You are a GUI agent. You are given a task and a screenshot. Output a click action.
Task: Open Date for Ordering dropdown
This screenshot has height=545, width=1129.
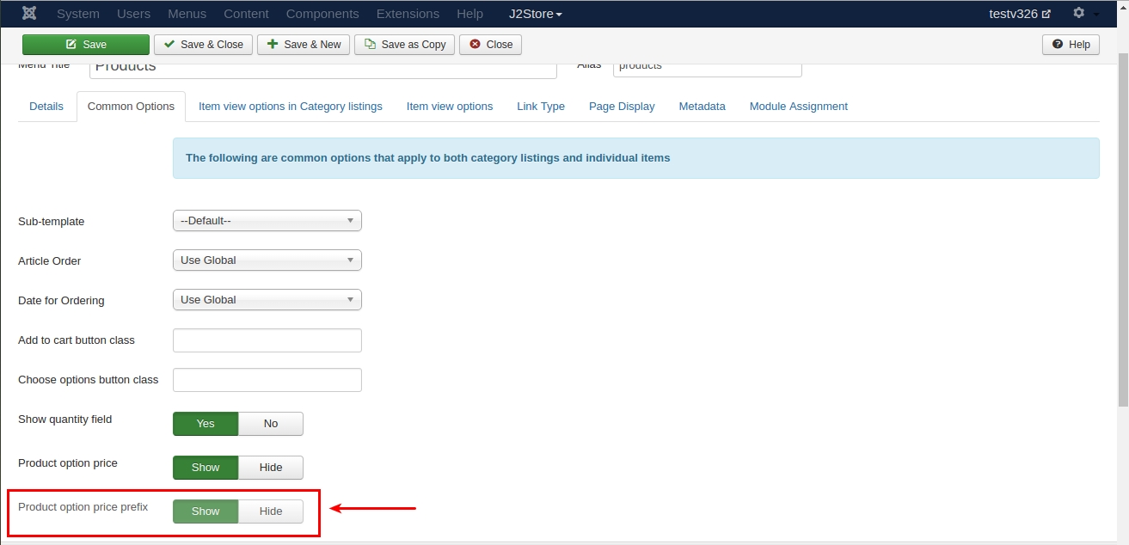267,300
